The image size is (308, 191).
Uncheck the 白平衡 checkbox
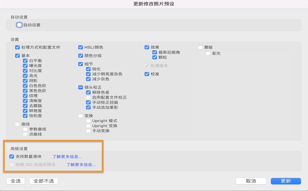[25, 60]
